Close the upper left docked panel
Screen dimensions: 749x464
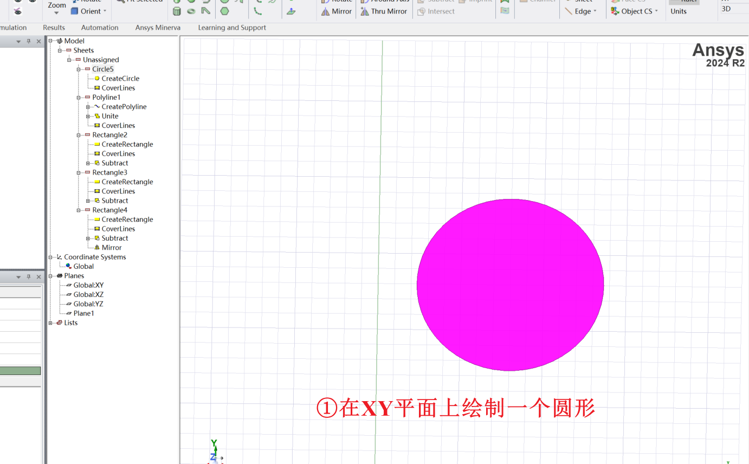point(38,41)
